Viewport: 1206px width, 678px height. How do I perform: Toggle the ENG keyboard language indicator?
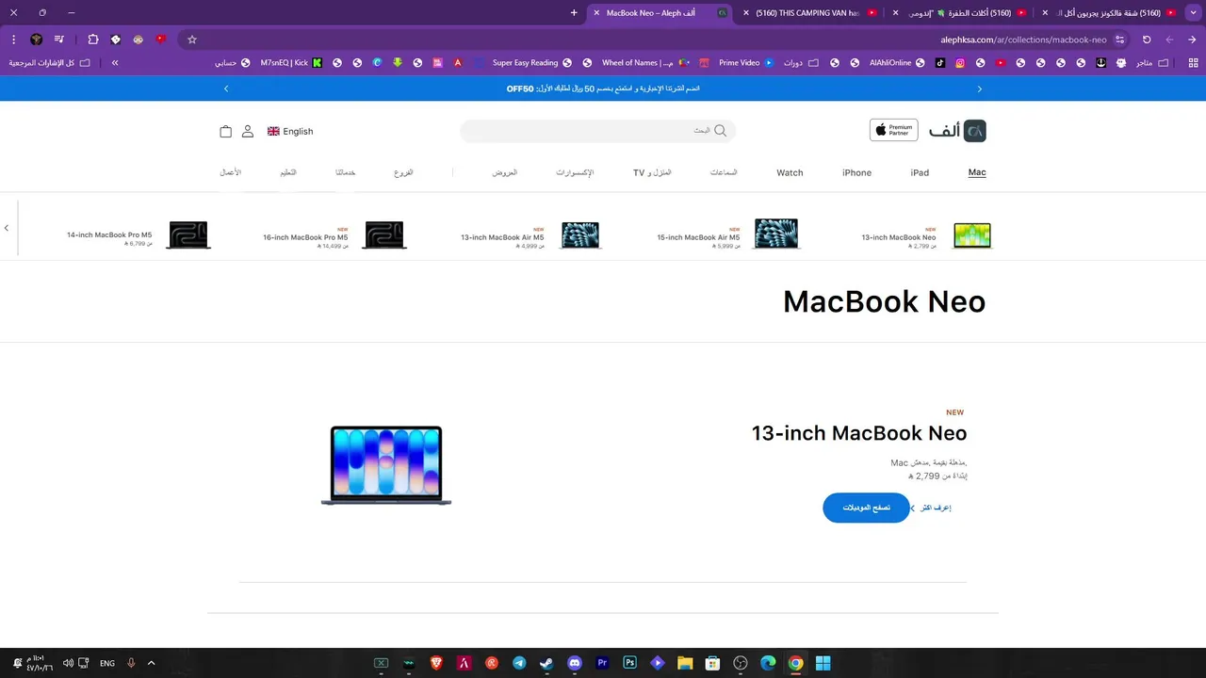pos(107,663)
